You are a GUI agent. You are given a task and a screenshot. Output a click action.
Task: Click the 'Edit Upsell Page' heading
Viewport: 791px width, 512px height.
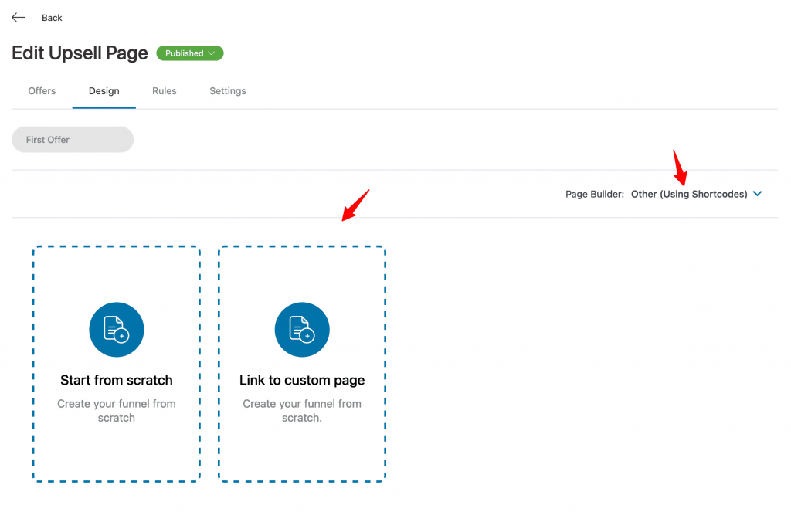tap(80, 53)
